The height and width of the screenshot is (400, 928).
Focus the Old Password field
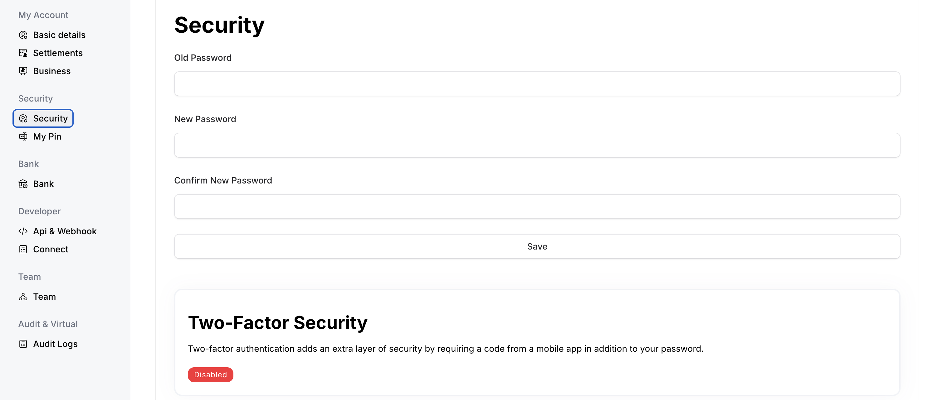537,84
